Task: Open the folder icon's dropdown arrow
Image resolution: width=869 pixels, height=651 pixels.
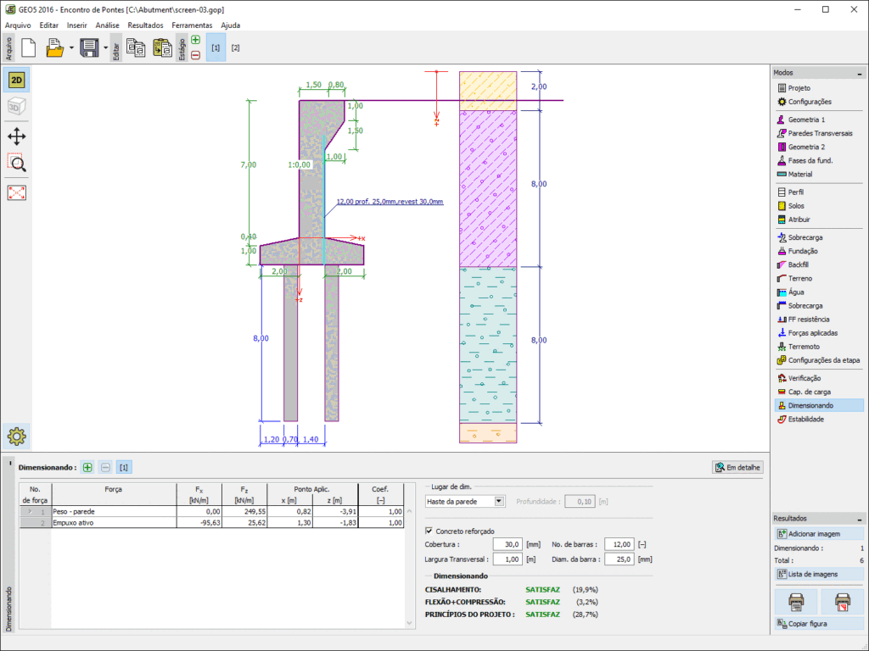Action: pyautogui.click(x=71, y=48)
